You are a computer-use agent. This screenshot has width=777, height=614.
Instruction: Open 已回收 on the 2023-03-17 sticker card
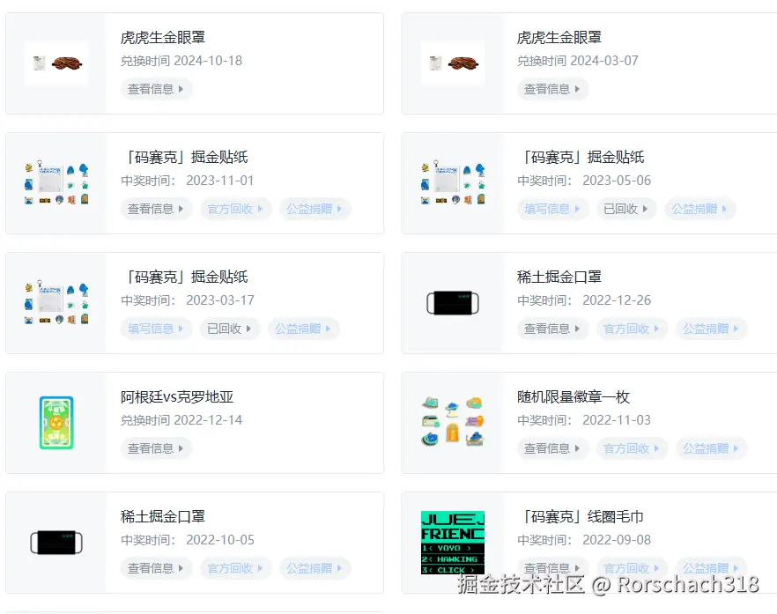pos(229,329)
